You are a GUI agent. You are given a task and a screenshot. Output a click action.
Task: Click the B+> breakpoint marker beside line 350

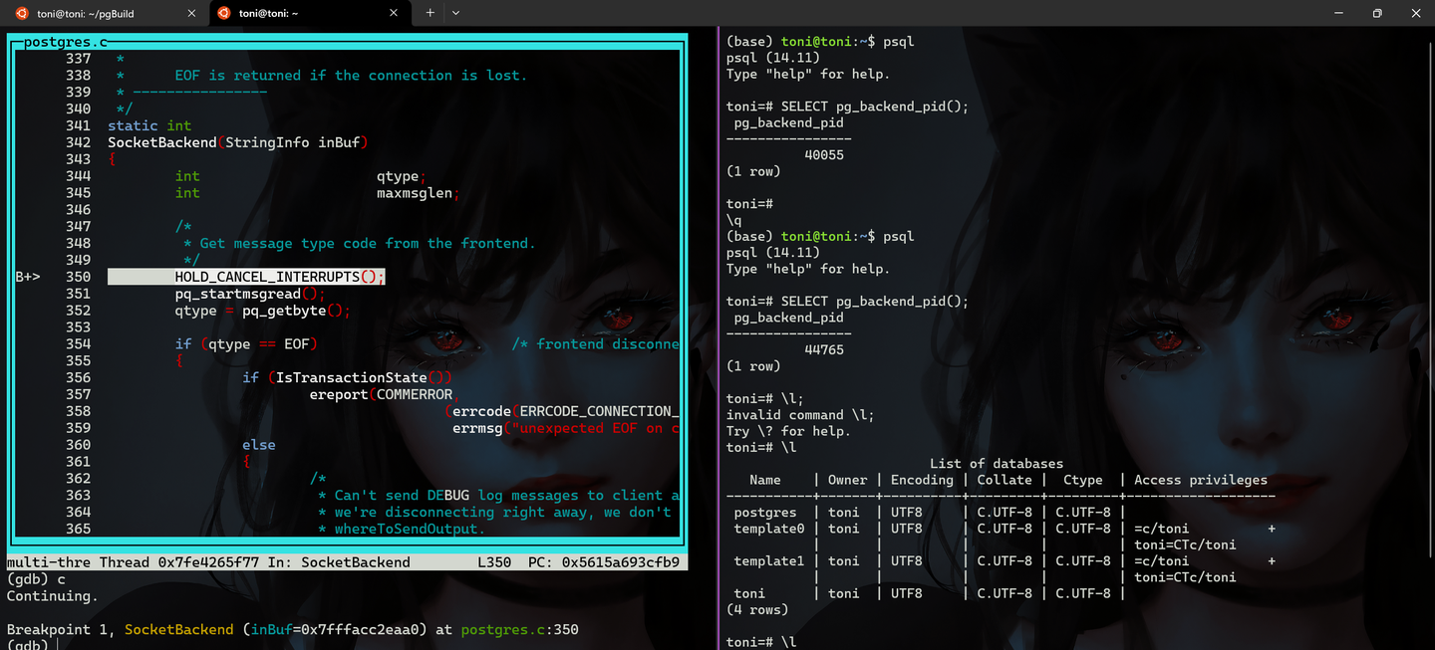pyautogui.click(x=27, y=276)
